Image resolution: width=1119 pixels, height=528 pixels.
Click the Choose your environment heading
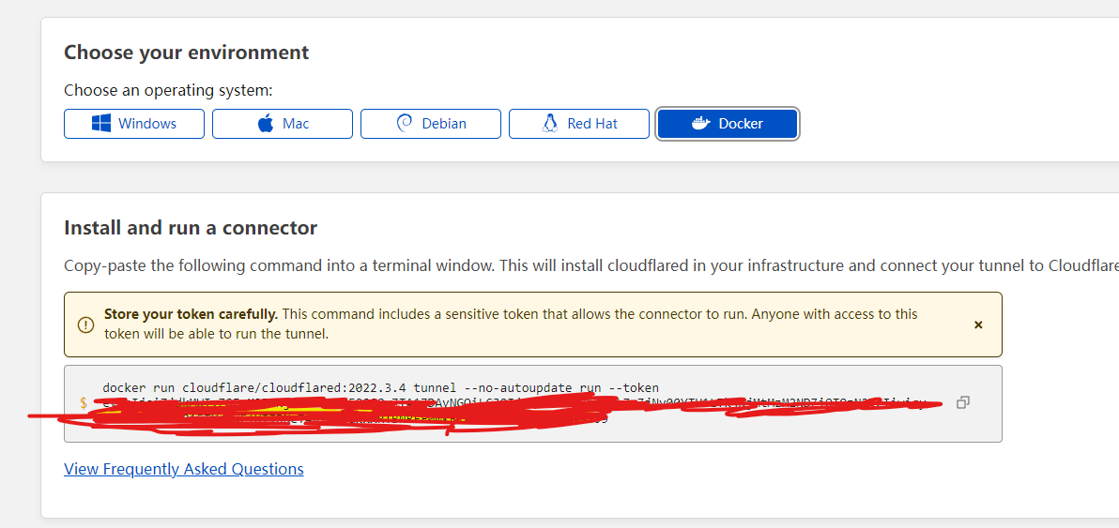(186, 53)
